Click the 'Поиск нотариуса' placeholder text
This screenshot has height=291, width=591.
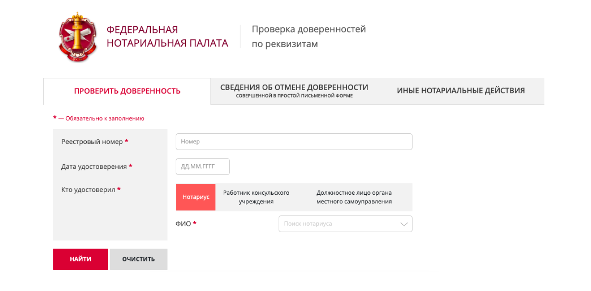308,224
